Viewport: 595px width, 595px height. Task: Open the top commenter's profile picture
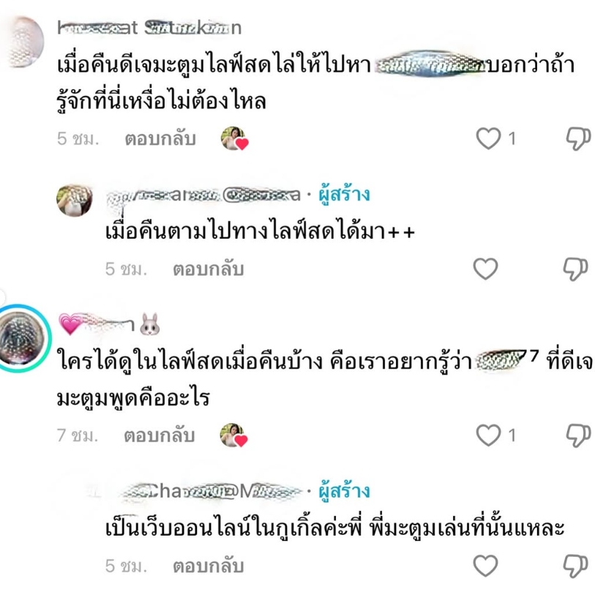[x=23, y=41]
